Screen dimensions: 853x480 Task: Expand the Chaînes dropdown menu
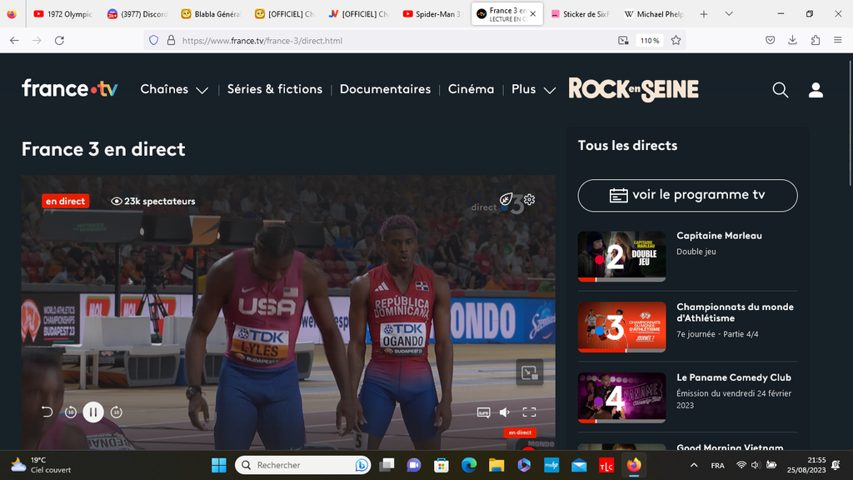point(174,89)
